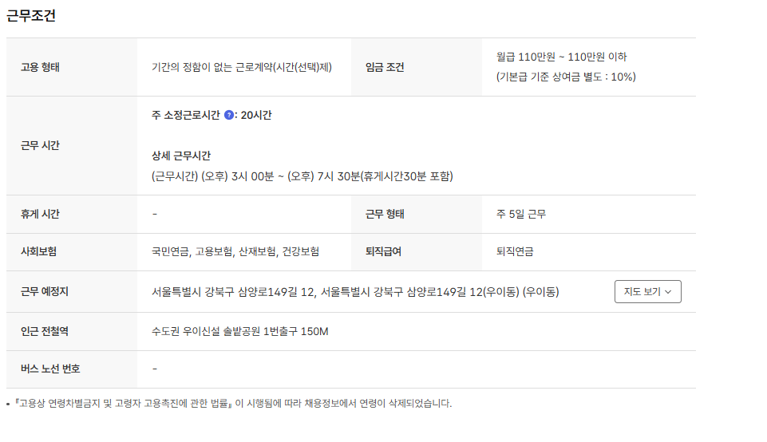Click the 고용 형태 row label
The image size is (767, 442).
(40, 67)
